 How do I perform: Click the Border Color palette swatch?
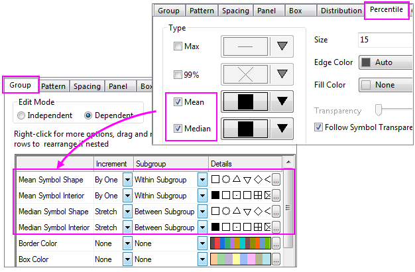(x=240, y=243)
